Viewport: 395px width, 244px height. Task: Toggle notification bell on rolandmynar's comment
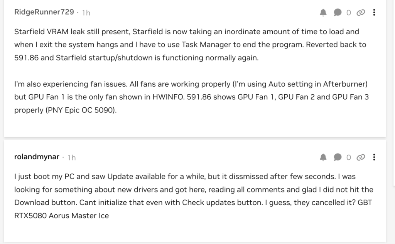pyautogui.click(x=323, y=157)
